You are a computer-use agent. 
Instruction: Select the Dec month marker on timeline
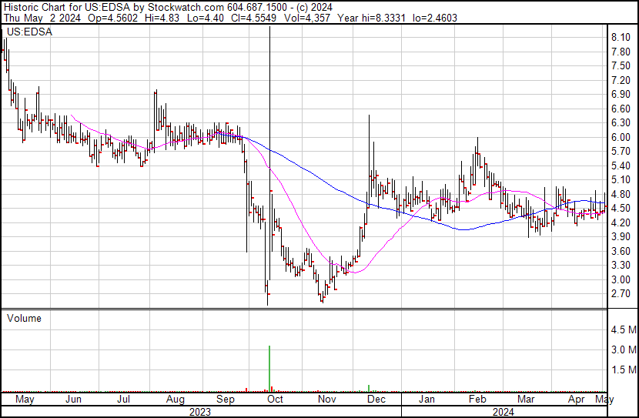pos(376,400)
